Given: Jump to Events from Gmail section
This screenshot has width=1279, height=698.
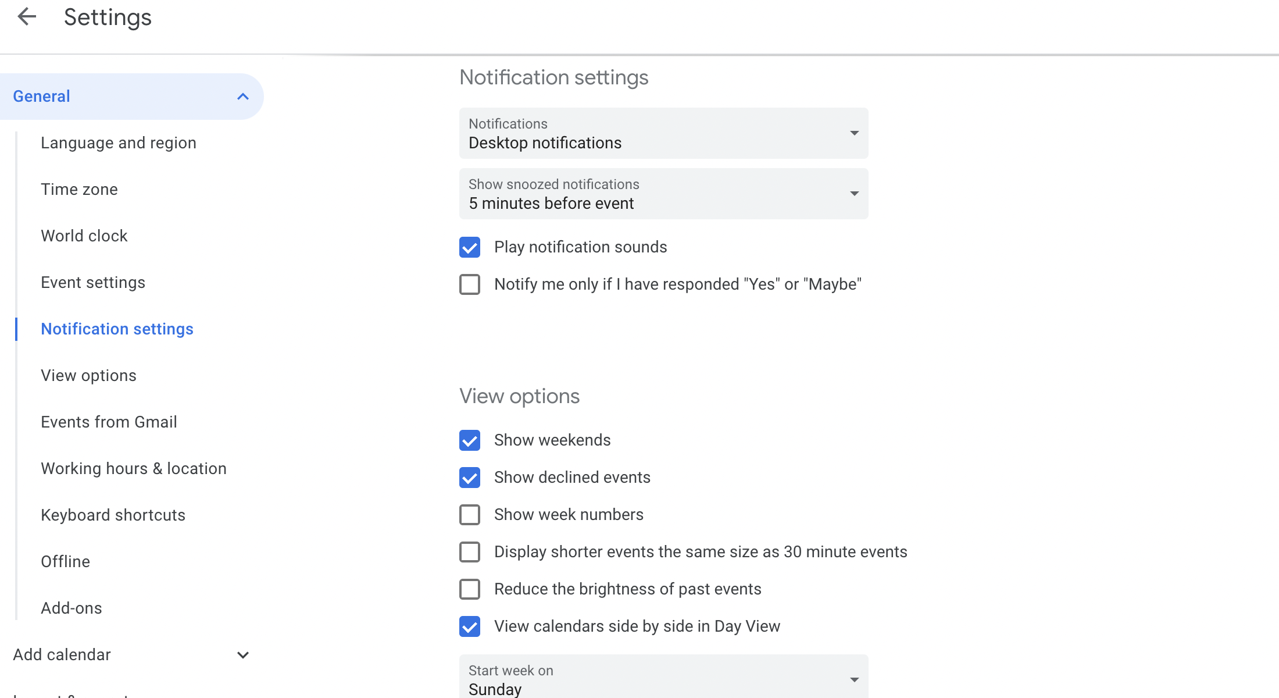Looking at the screenshot, I should click(x=109, y=422).
